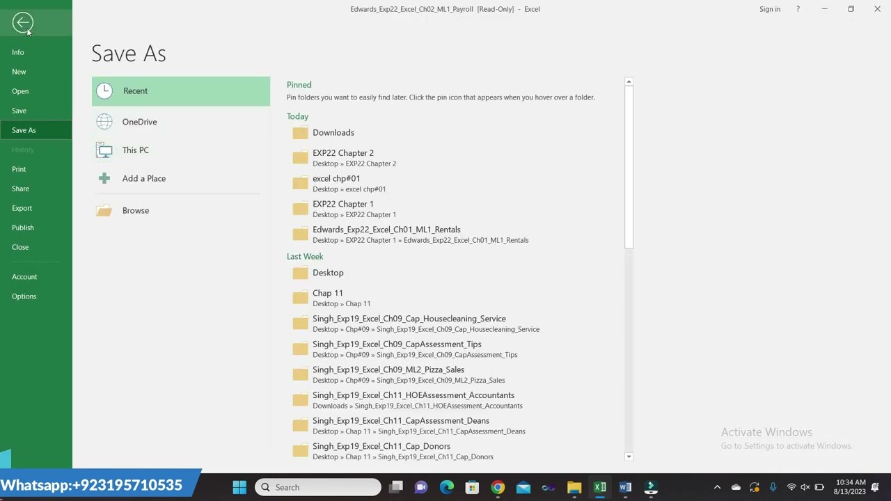
Task: Open the Windows Start menu
Action: (x=239, y=487)
